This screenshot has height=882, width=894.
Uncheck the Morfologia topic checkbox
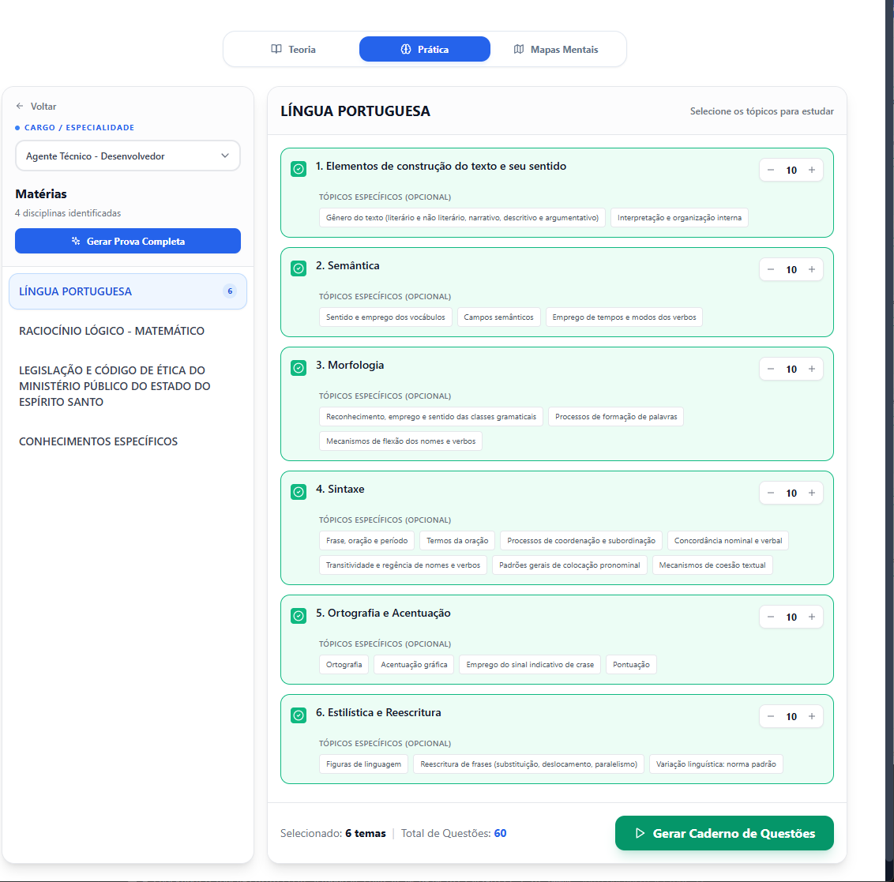point(299,368)
